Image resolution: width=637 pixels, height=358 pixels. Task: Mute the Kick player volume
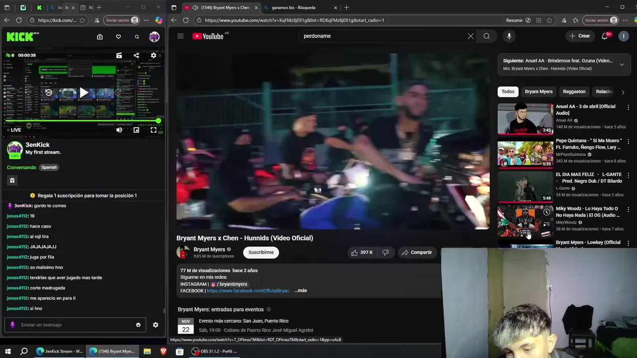[x=119, y=130]
